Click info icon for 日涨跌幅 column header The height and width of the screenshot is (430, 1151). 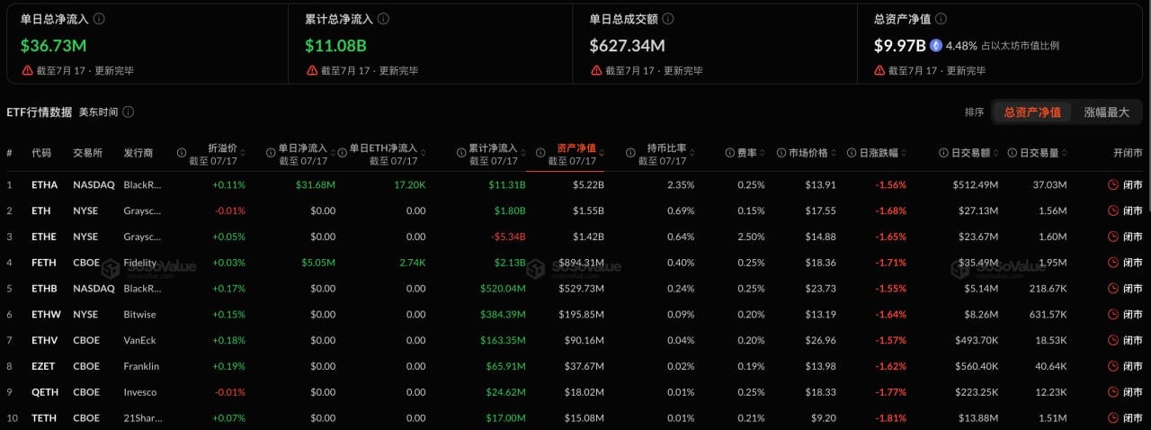[850, 153]
